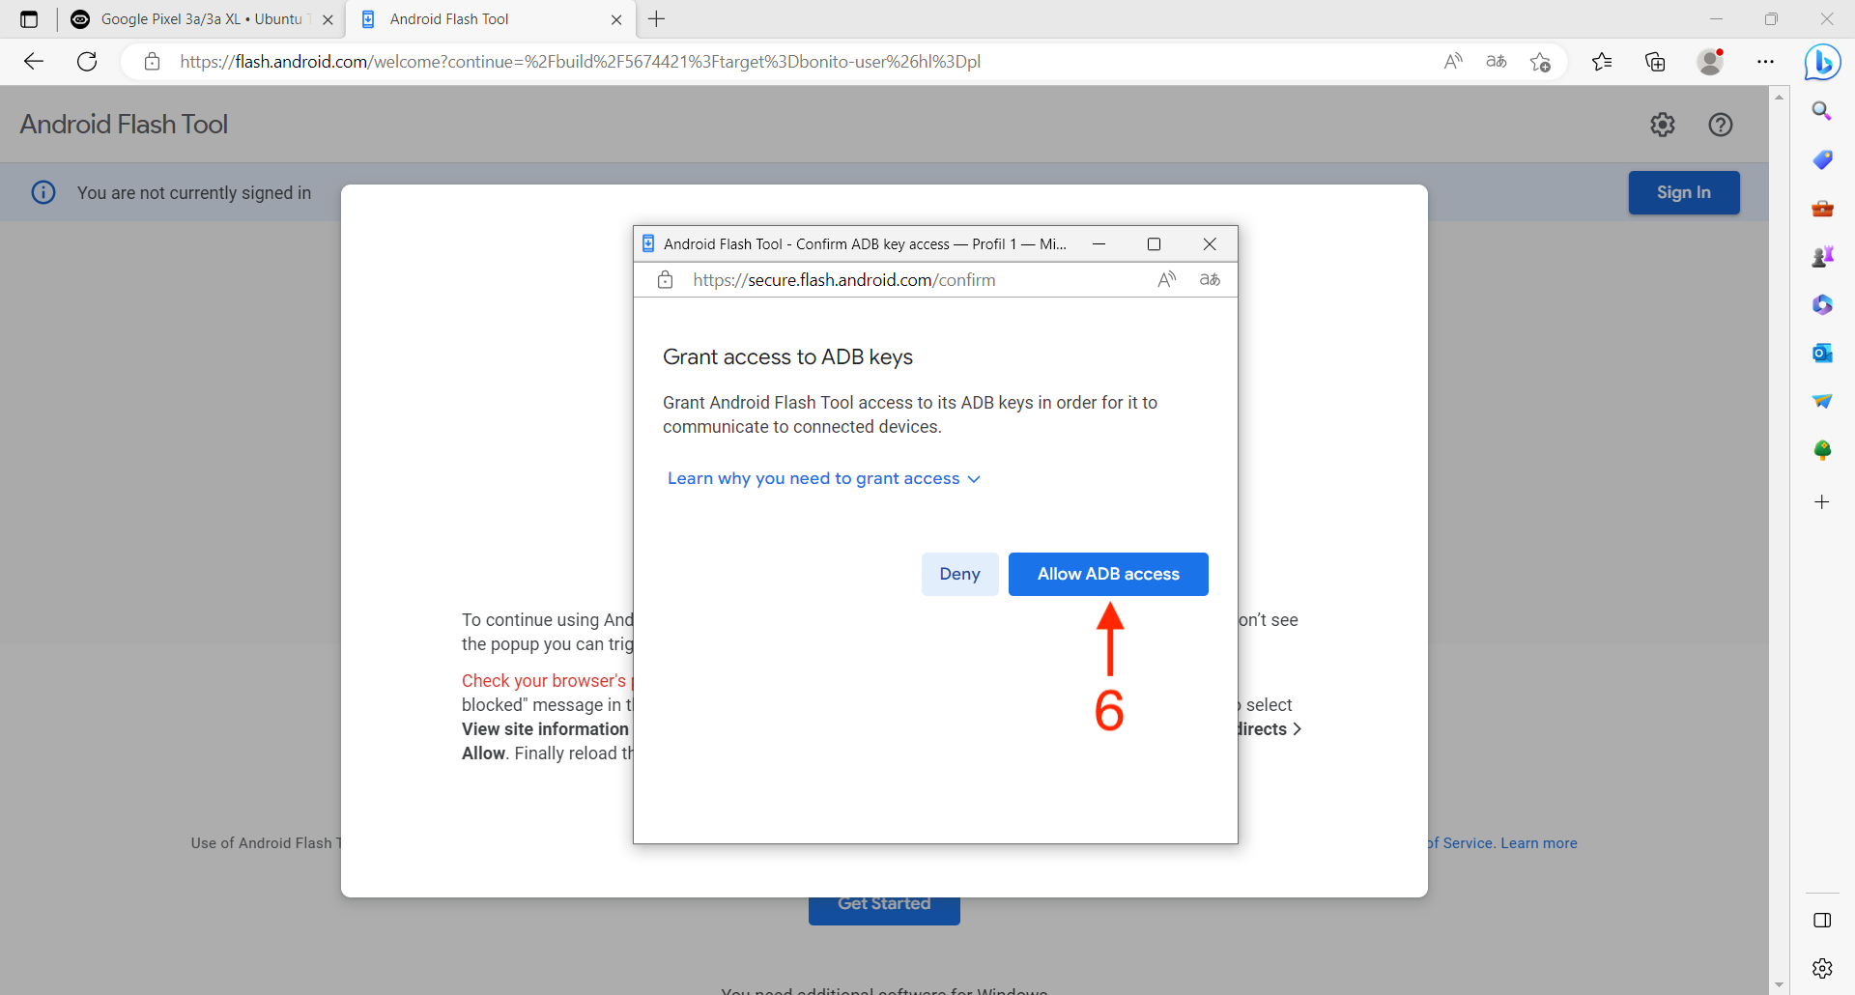The width and height of the screenshot is (1855, 995).
Task: Refresh the current page
Action: pyautogui.click(x=87, y=62)
